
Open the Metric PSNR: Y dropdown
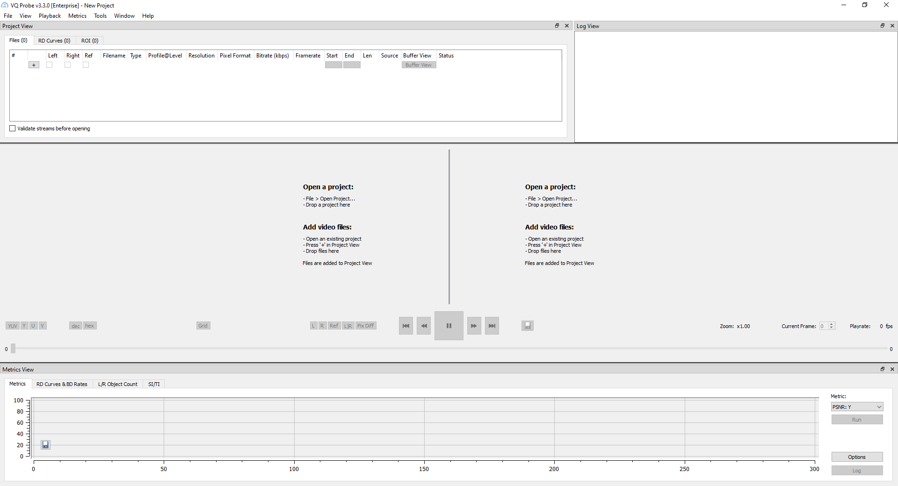point(857,407)
